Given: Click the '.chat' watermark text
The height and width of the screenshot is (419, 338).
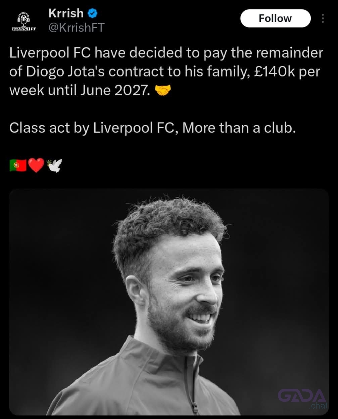Looking at the screenshot, I should [x=319, y=406].
